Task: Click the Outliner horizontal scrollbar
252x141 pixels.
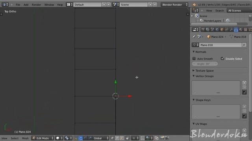Action: (x=214, y=24)
